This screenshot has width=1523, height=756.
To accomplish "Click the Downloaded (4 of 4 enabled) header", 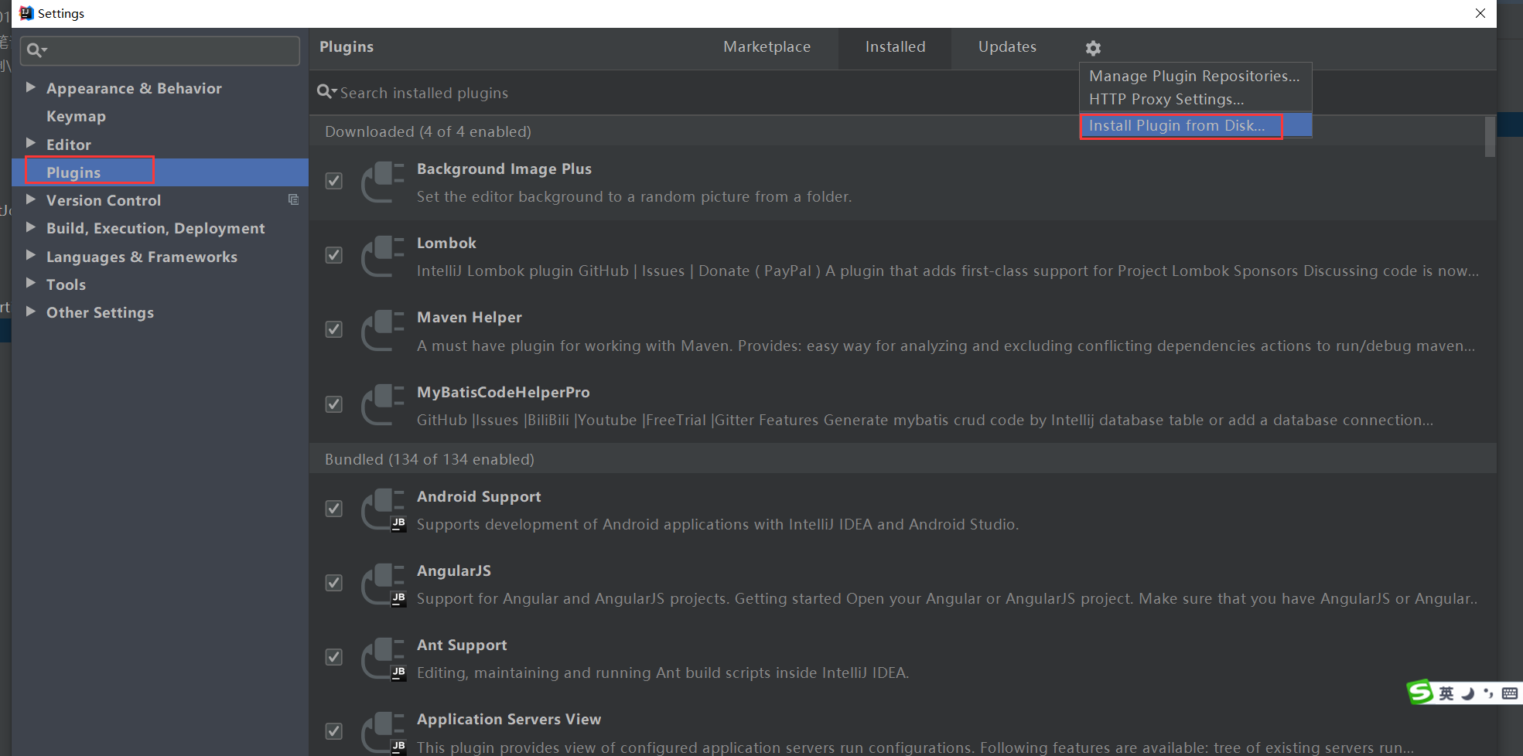I will tap(428, 131).
